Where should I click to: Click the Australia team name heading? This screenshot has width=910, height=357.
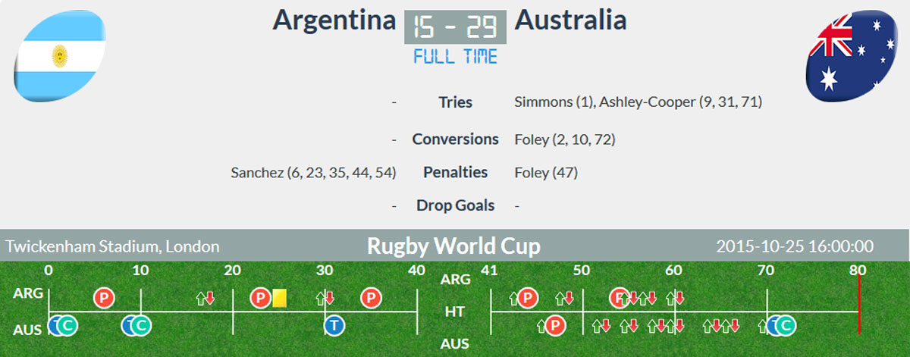click(570, 20)
